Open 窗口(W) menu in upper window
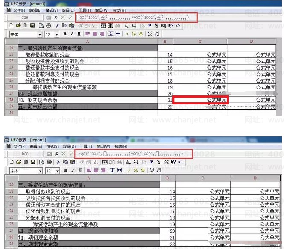 (102, 10)
